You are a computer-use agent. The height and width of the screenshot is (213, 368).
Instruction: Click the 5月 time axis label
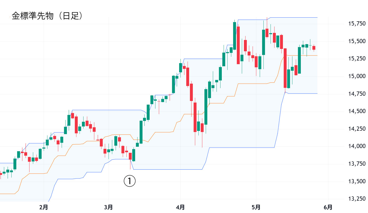click(256, 207)
